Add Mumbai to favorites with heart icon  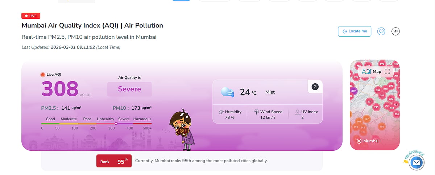[x=381, y=31]
